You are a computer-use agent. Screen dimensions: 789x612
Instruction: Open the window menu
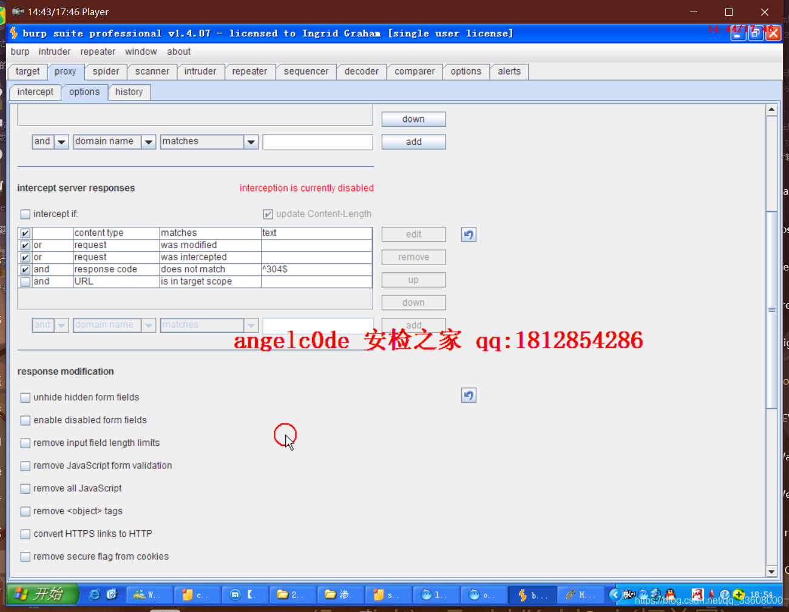tap(141, 52)
